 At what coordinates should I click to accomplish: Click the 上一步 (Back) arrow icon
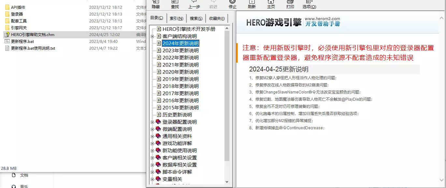pos(194,5)
